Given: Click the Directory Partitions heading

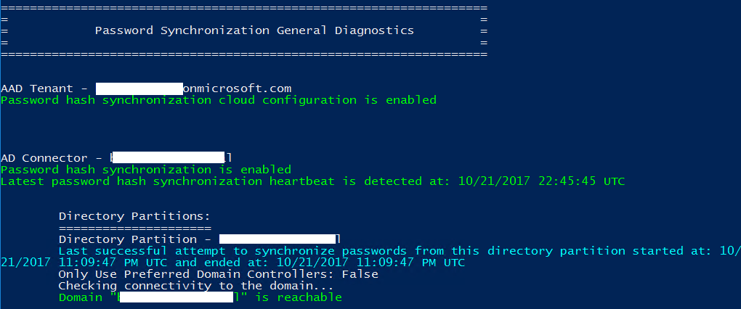Looking at the screenshot, I should (134, 216).
